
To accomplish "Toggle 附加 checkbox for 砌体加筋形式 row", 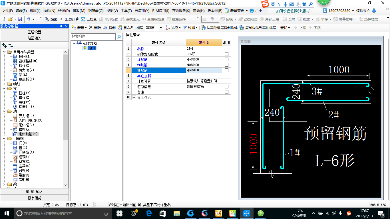I will (226, 54).
